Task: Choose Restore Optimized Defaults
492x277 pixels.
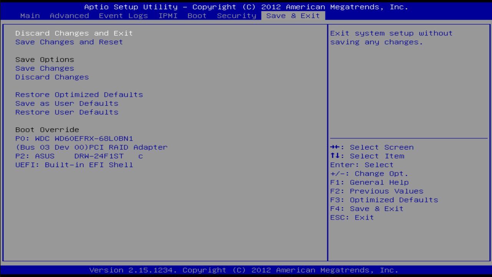Action: [x=79, y=95]
